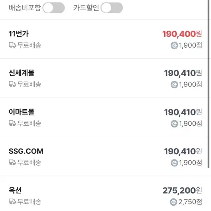Open the 11번가 seller listing
The image size is (211, 211).
coord(19,34)
